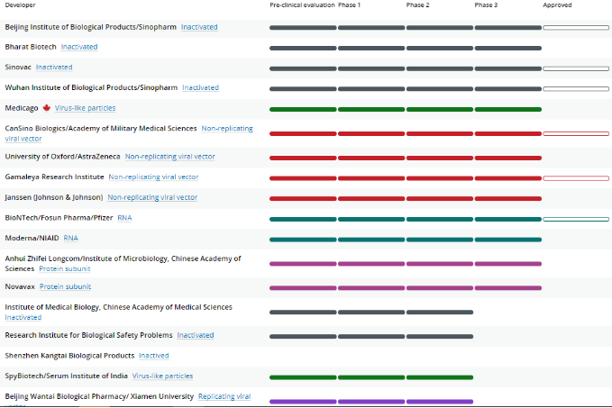
Task: Select Institute of Medical Biology, Chinese Academy name
Action: pyautogui.click(x=119, y=307)
